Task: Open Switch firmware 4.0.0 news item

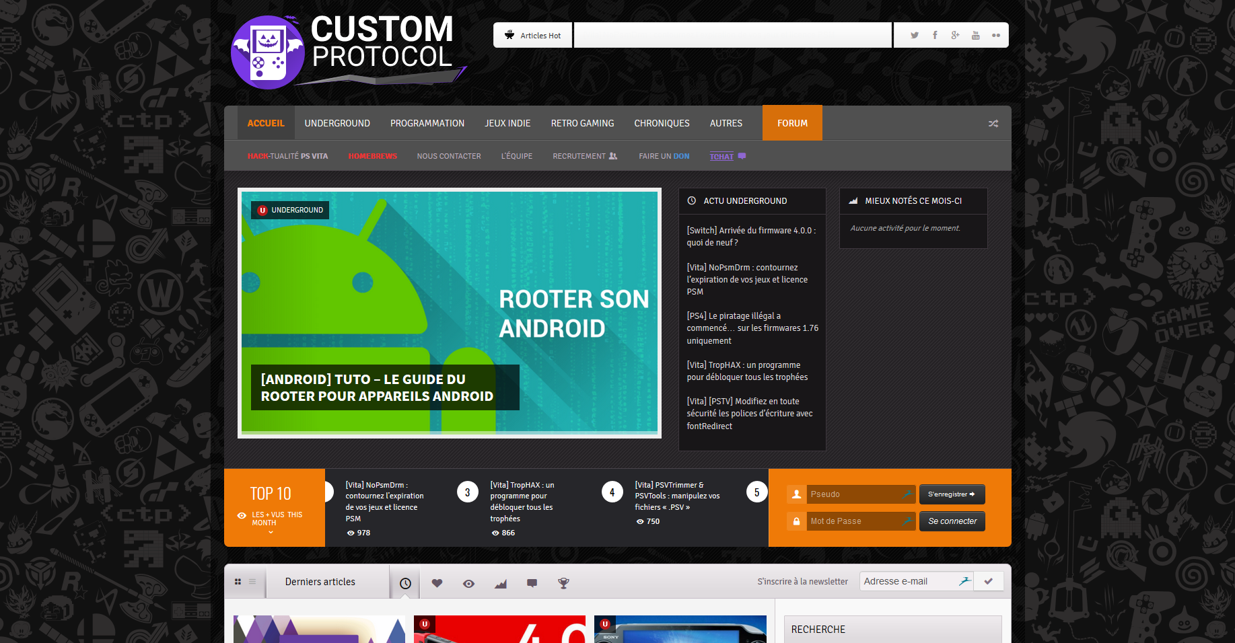Action: tap(751, 237)
